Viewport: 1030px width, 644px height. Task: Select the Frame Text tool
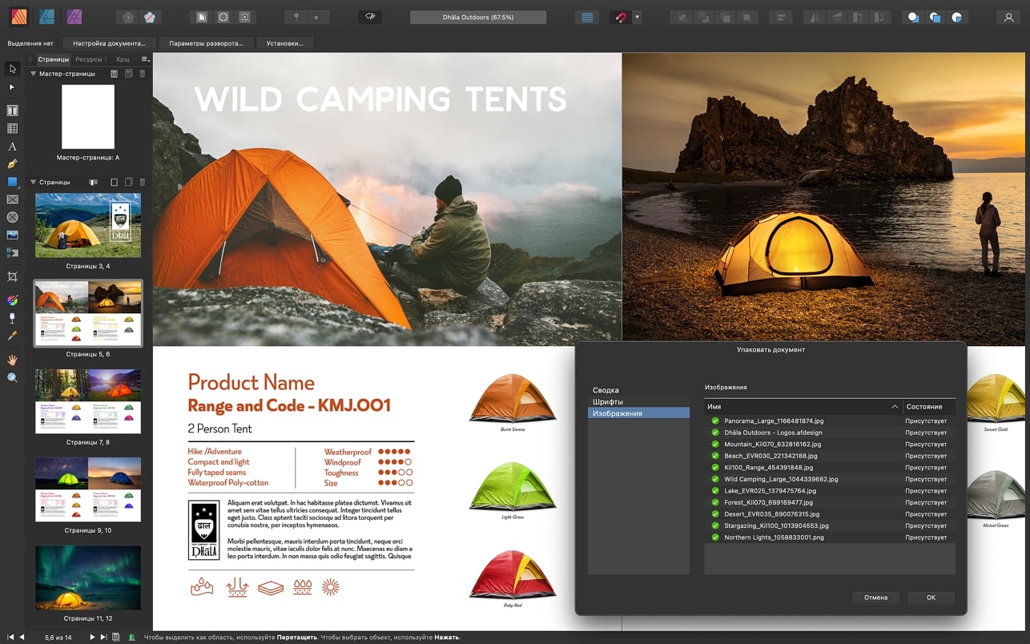[12, 111]
